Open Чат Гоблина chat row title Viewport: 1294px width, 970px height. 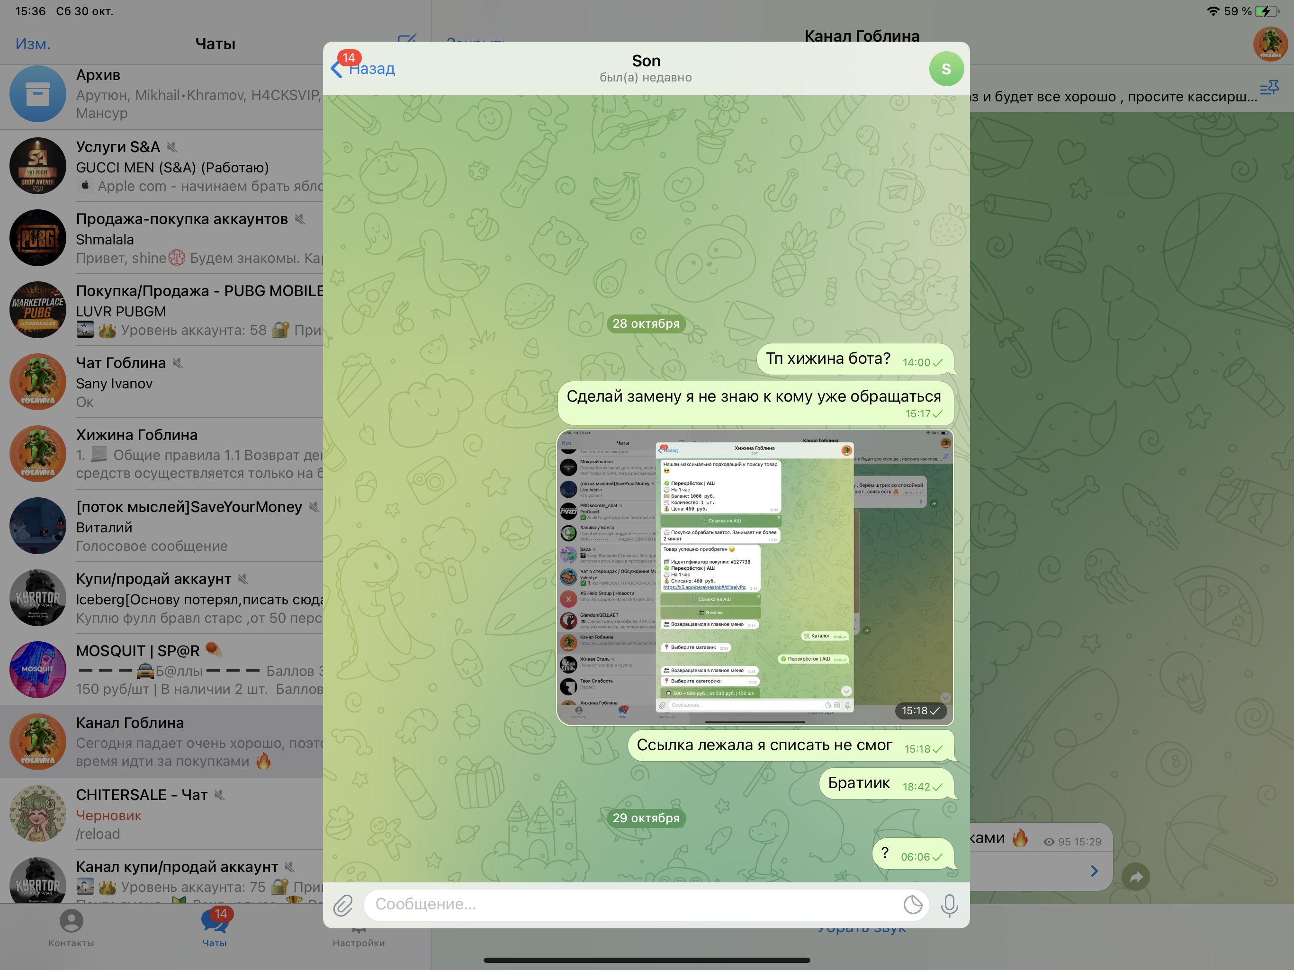click(121, 363)
